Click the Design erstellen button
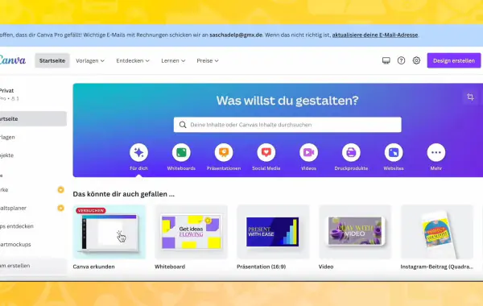The height and width of the screenshot is (306, 483). (x=454, y=60)
